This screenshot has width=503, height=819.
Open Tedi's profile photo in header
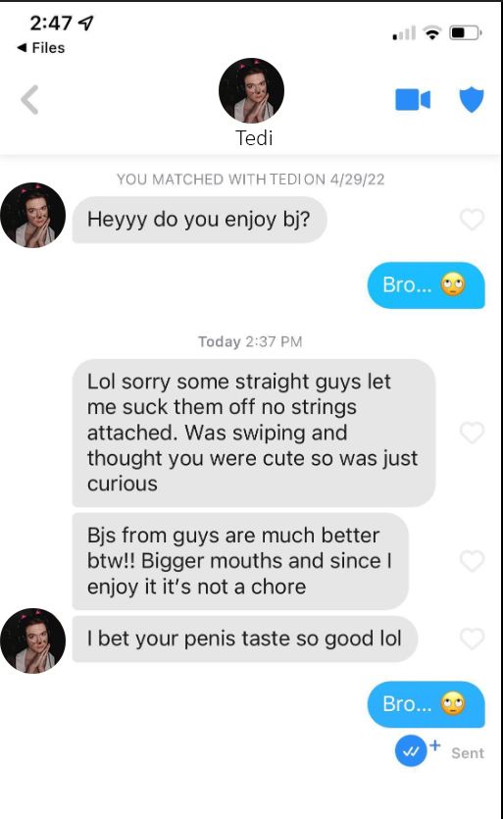pyautogui.click(x=251, y=90)
